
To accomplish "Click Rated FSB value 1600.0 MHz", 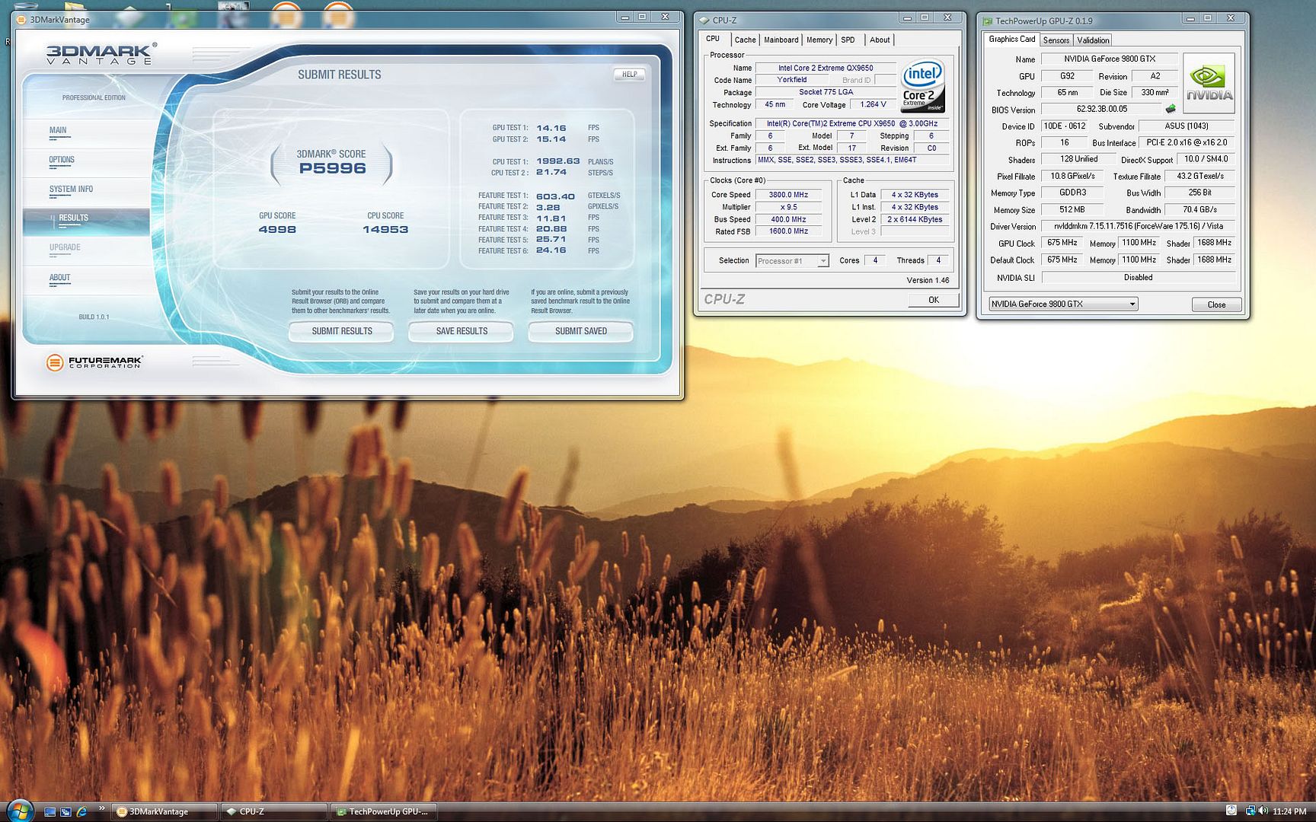I will (788, 231).
